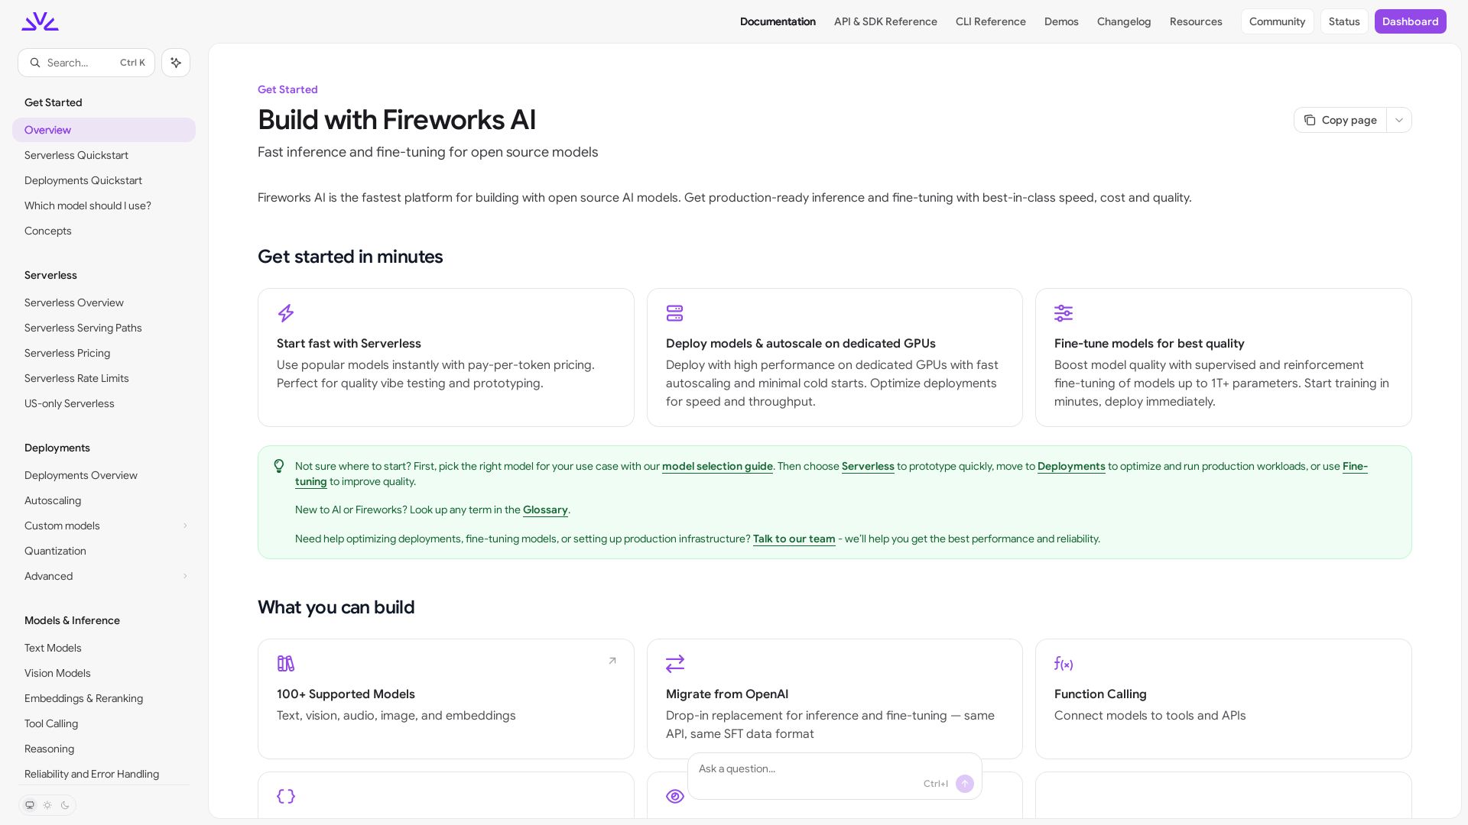Click the Copy page button
Screen dimensions: 1468x825
(x=1340, y=120)
